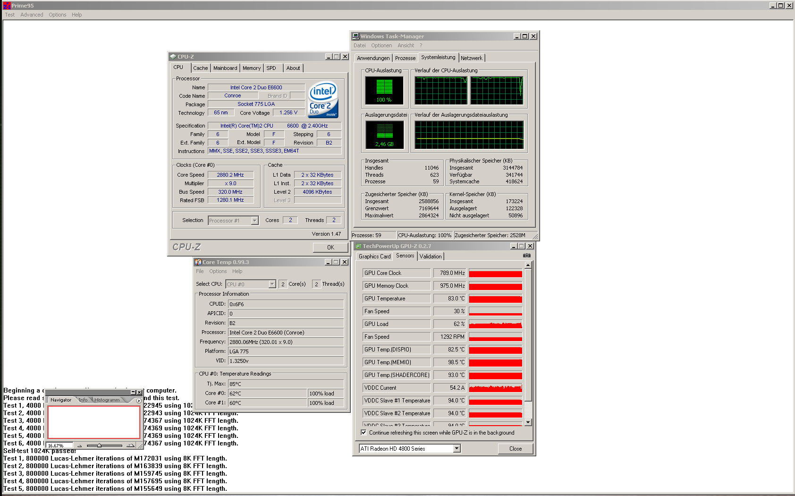Click the Navigator preview thumbnail
This screenshot has height=496, width=795.
click(94, 422)
